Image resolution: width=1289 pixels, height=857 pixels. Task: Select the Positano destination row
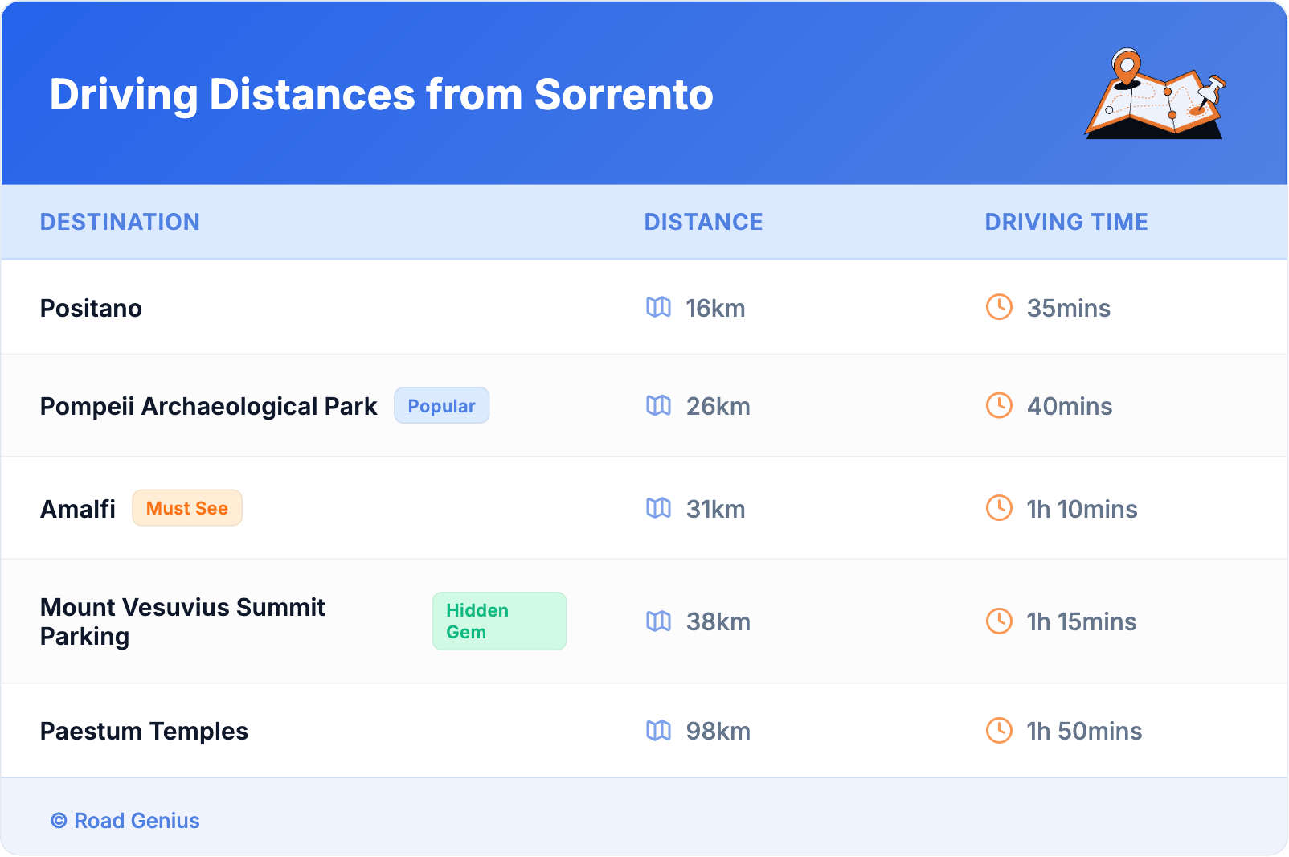pos(91,308)
